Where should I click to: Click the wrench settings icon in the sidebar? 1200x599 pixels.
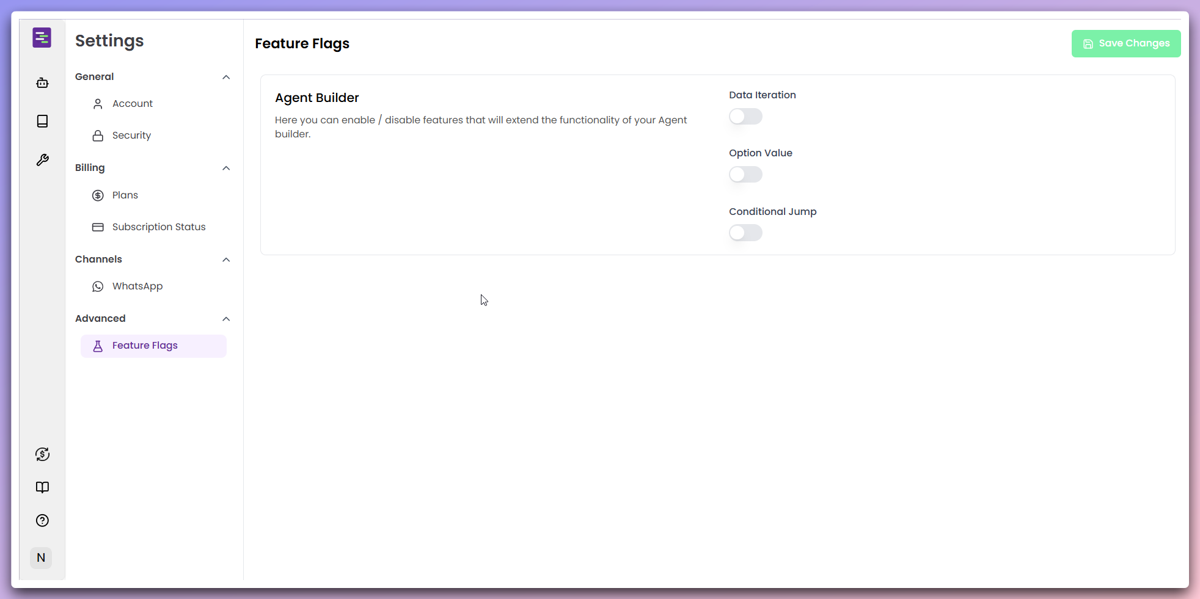pyautogui.click(x=42, y=159)
